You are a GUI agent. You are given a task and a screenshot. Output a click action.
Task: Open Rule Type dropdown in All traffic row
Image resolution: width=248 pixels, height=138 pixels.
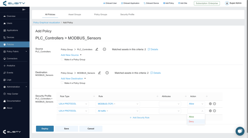click(73, 111)
